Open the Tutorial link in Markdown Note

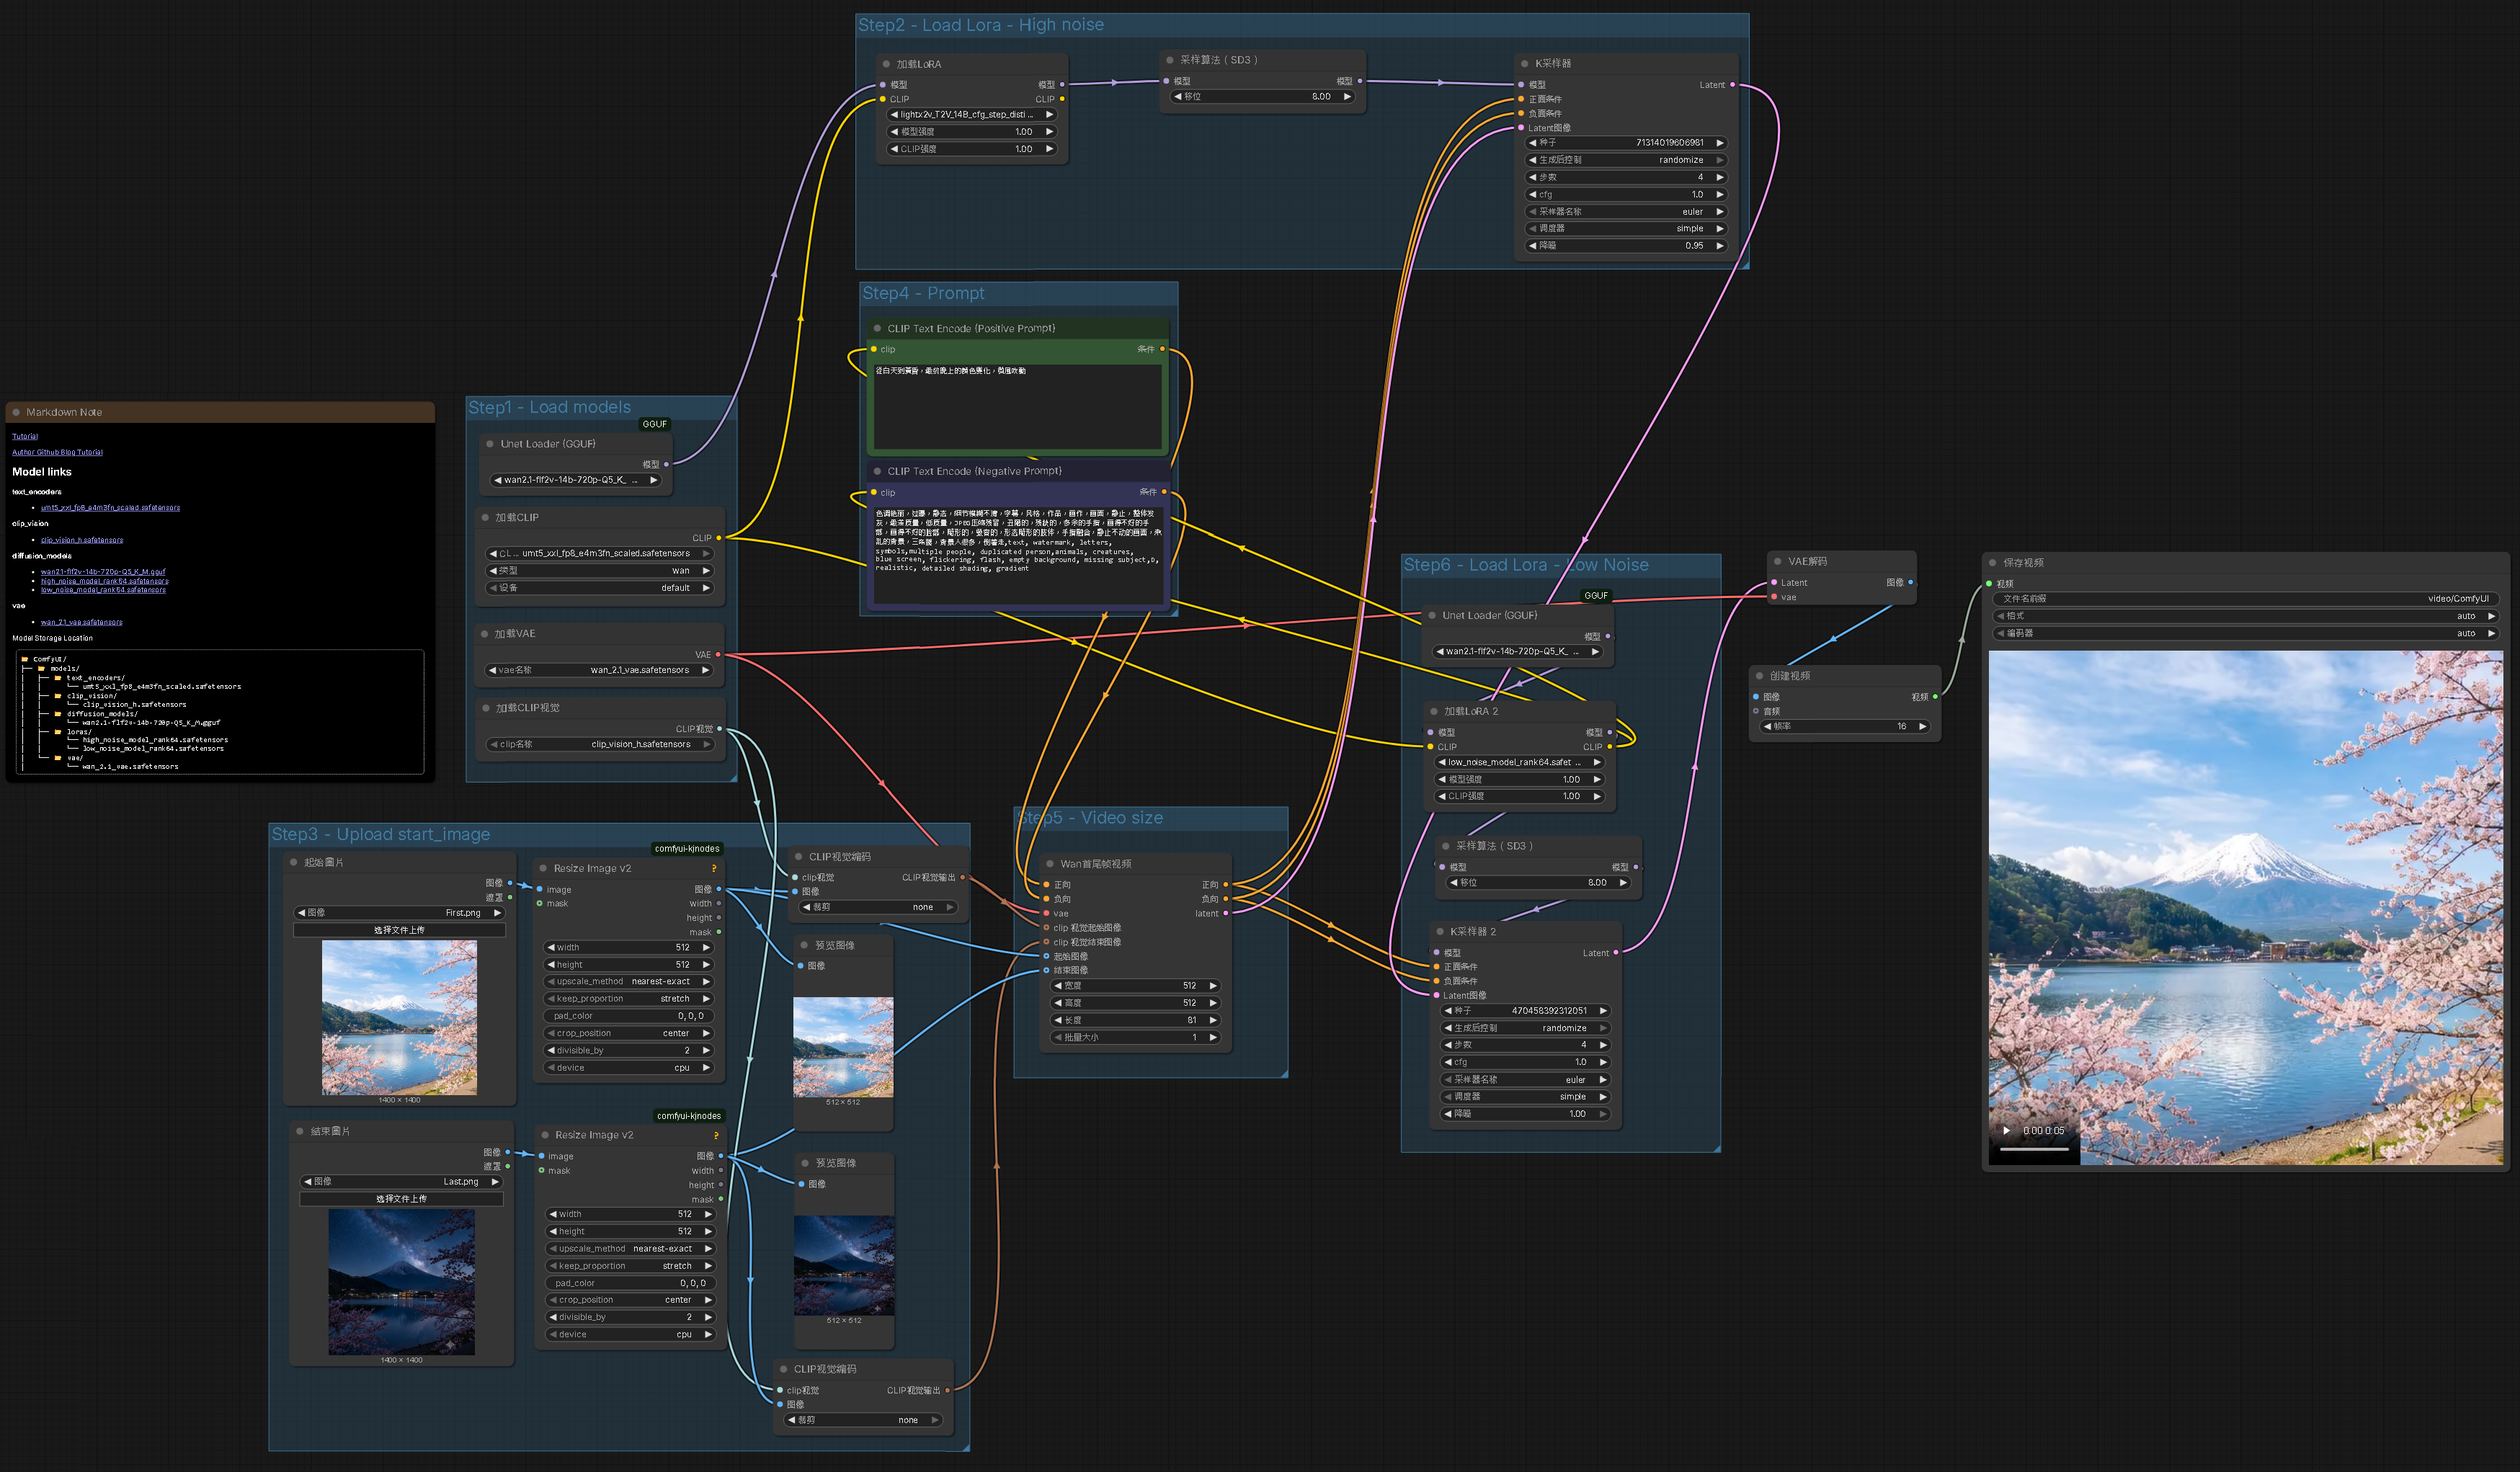pyautogui.click(x=25, y=436)
